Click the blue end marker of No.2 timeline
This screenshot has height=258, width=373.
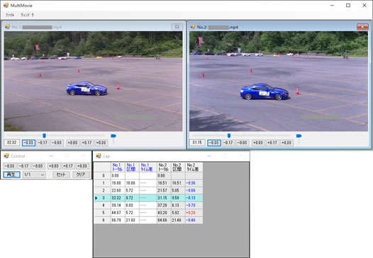[299, 136]
